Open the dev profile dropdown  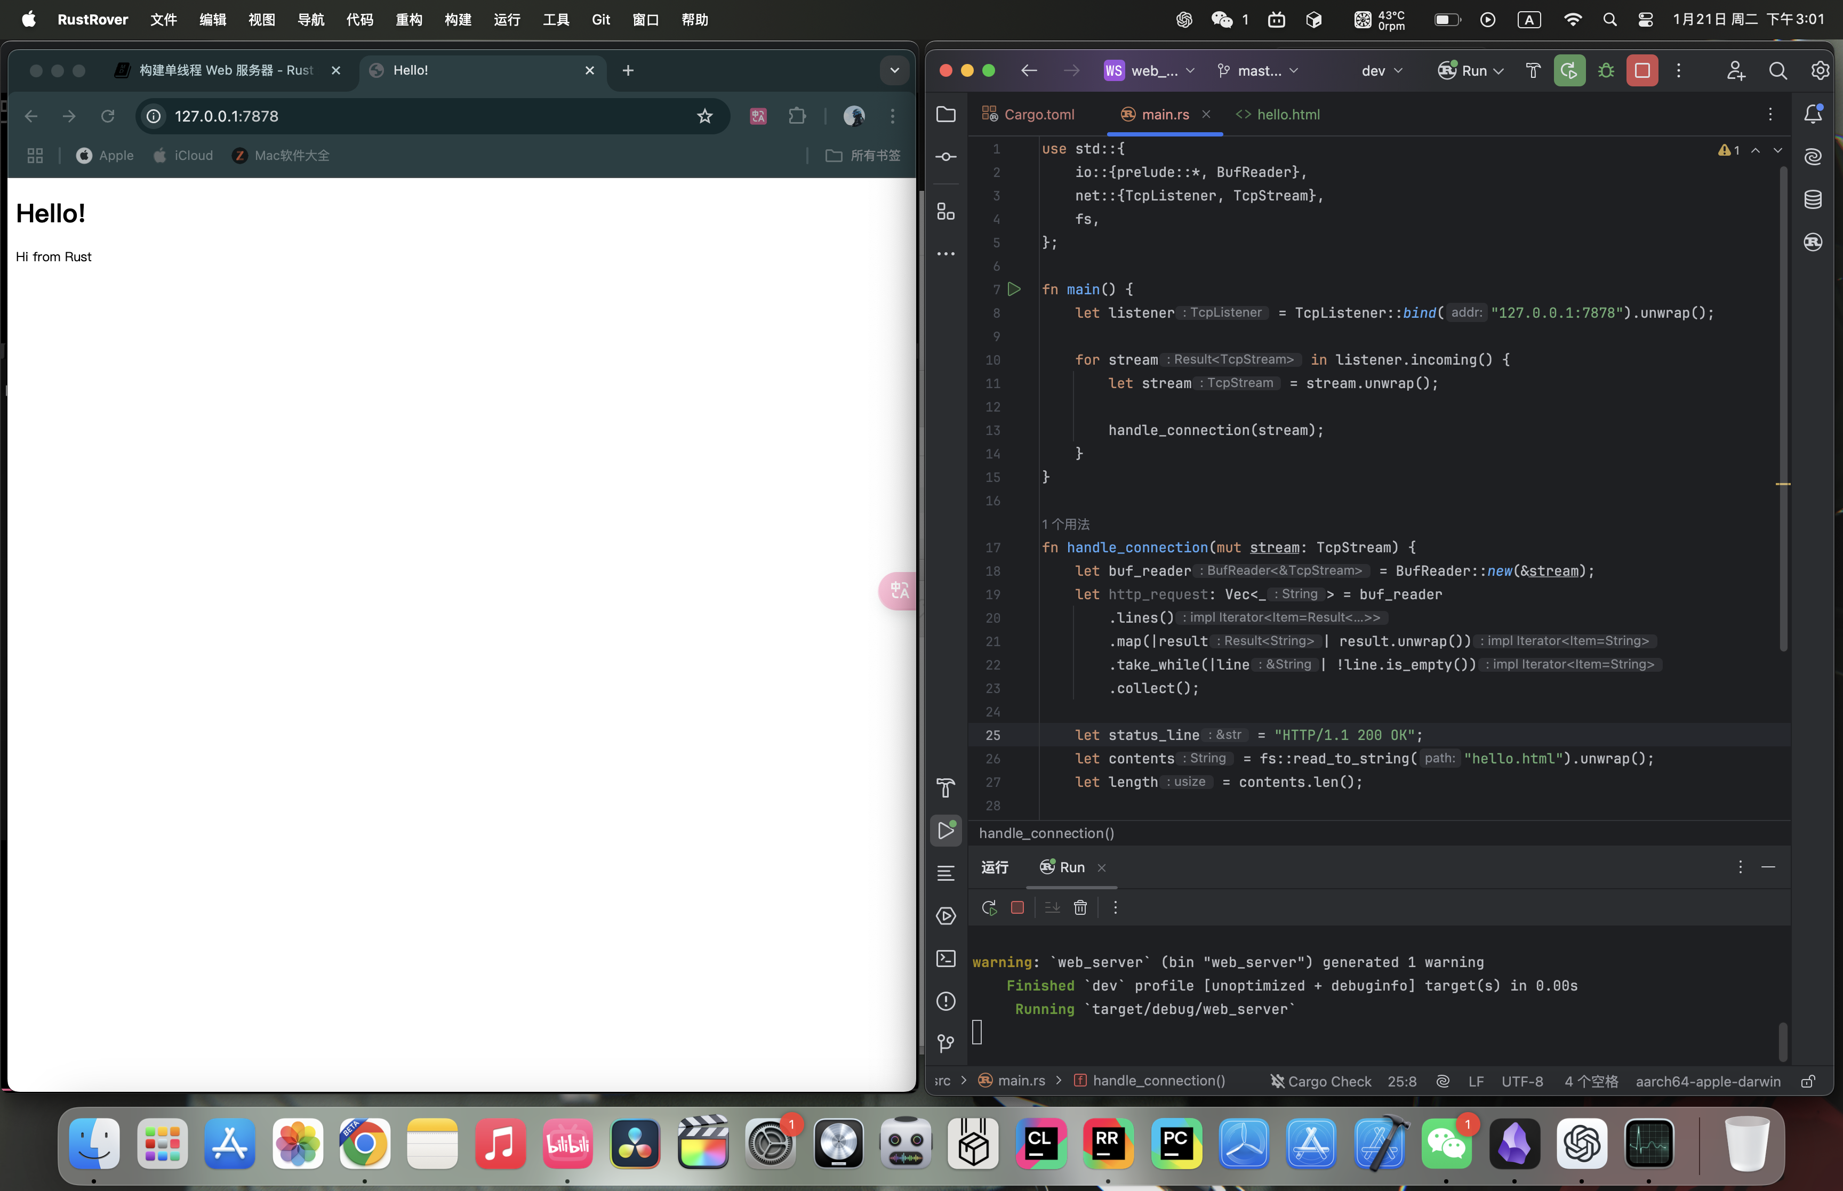(1381, 70)
